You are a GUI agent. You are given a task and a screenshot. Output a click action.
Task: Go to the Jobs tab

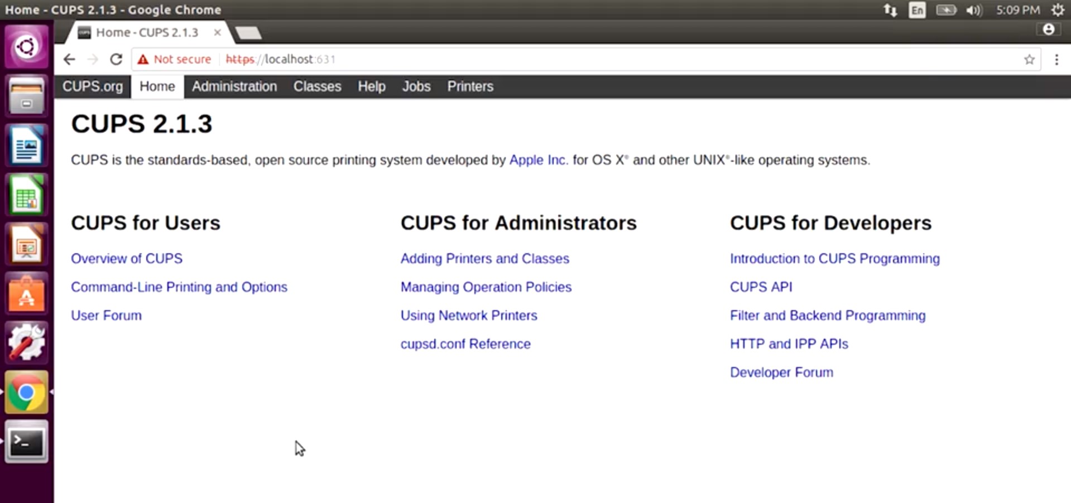416,86
